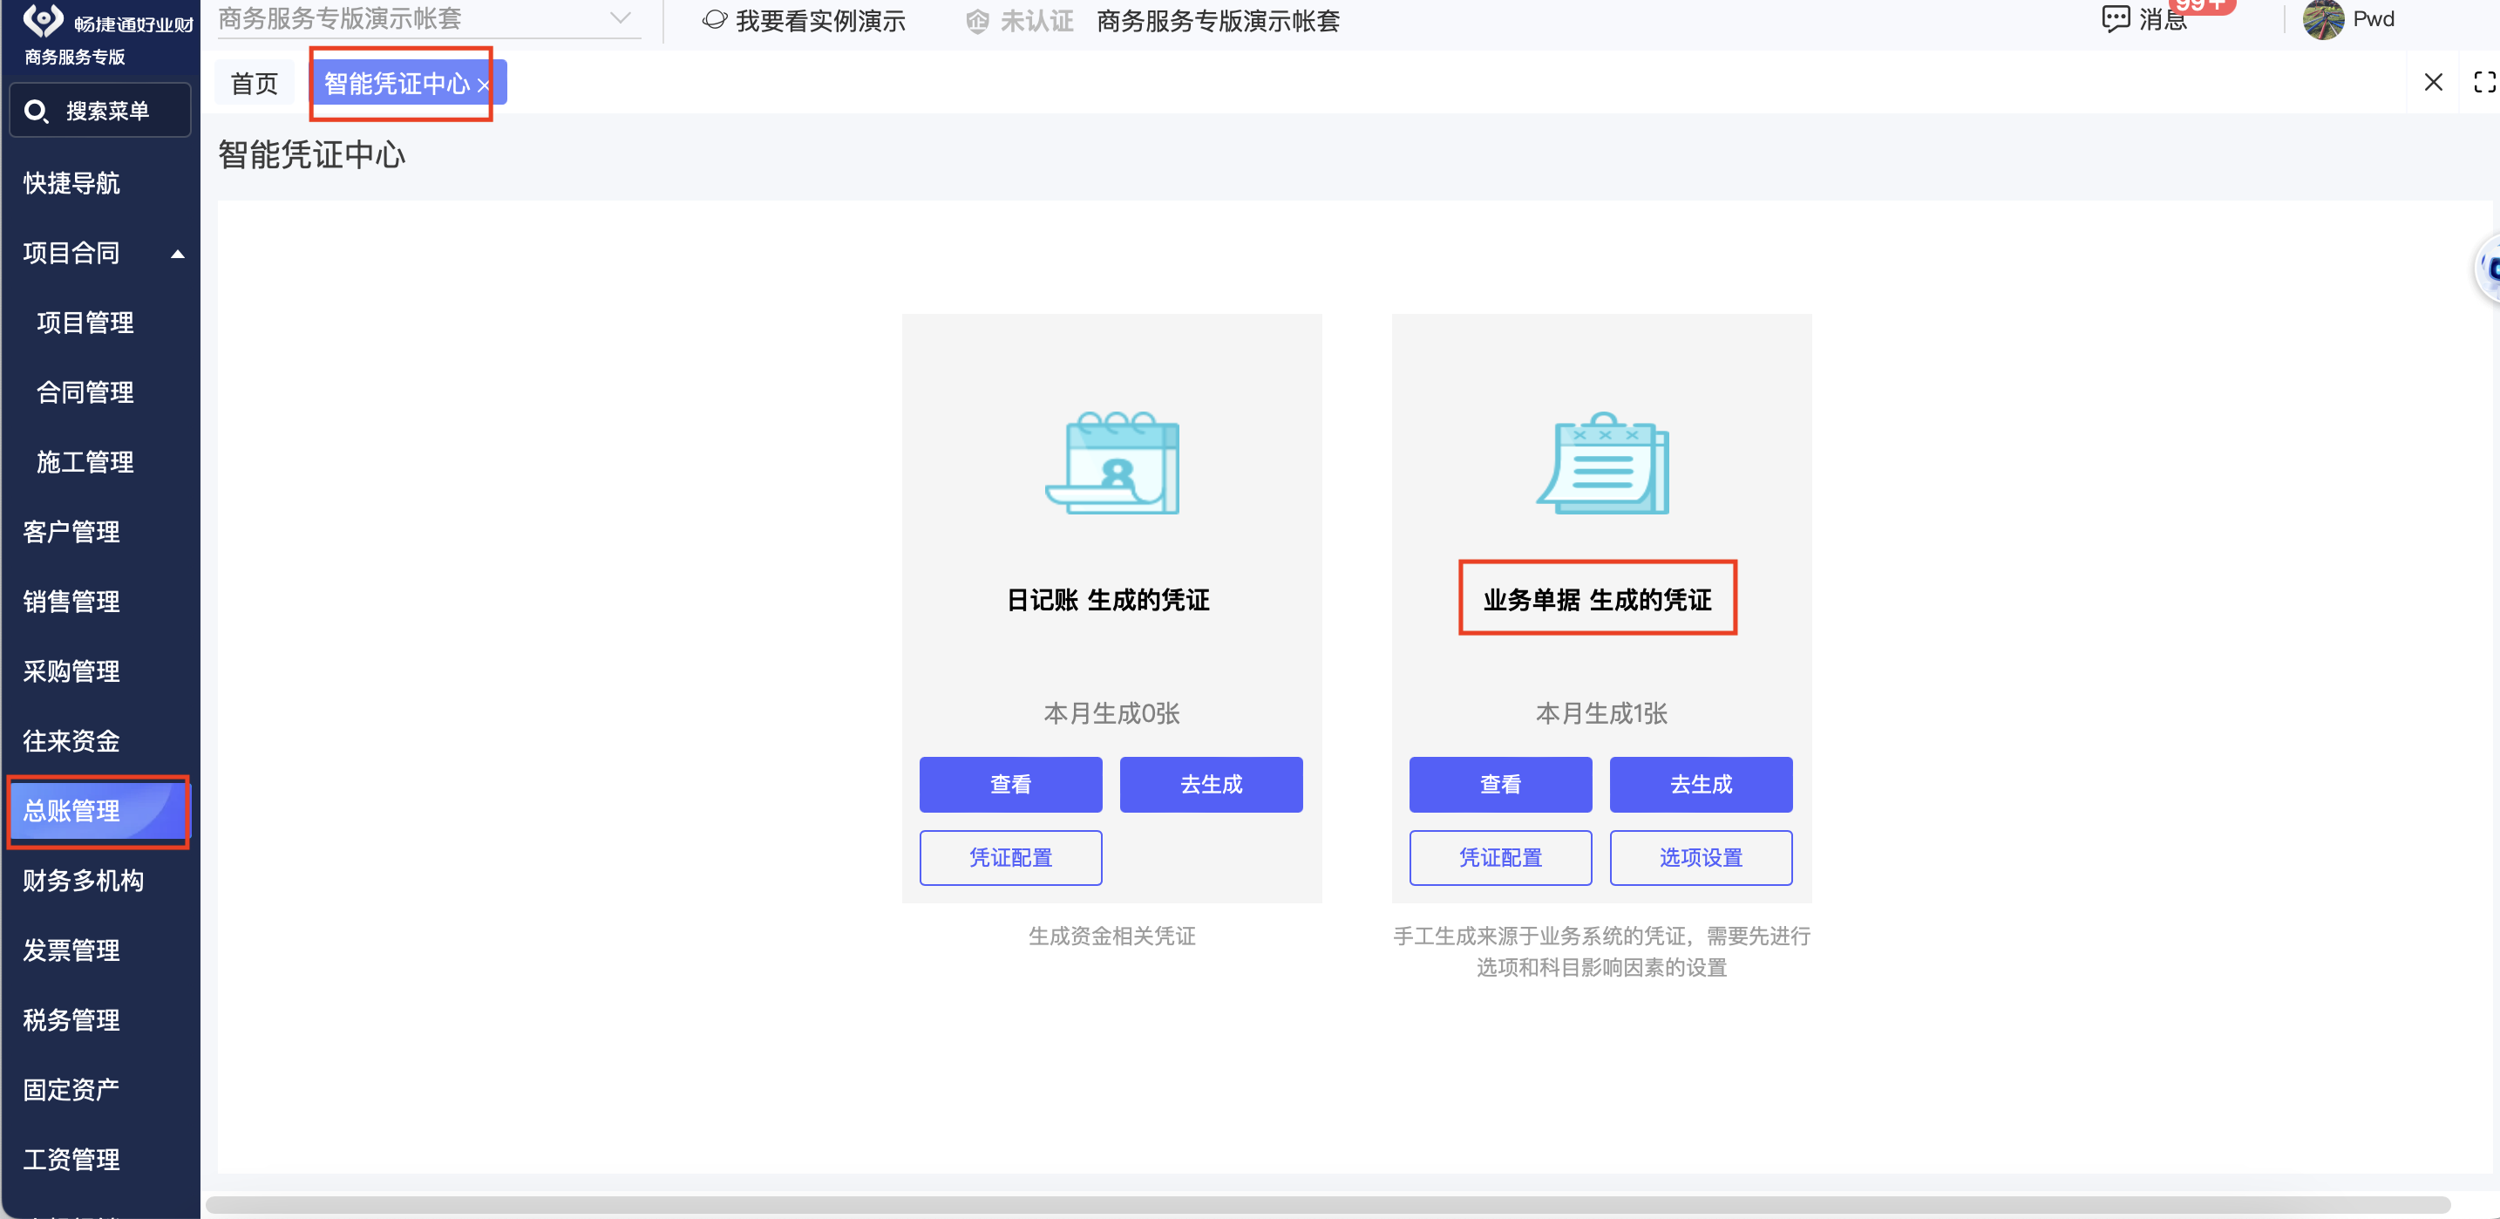The height and width of the screenshot is (1219, 2500).
Task: Open 销售管理 in the sidebar
Action: (x=71, y=602)
